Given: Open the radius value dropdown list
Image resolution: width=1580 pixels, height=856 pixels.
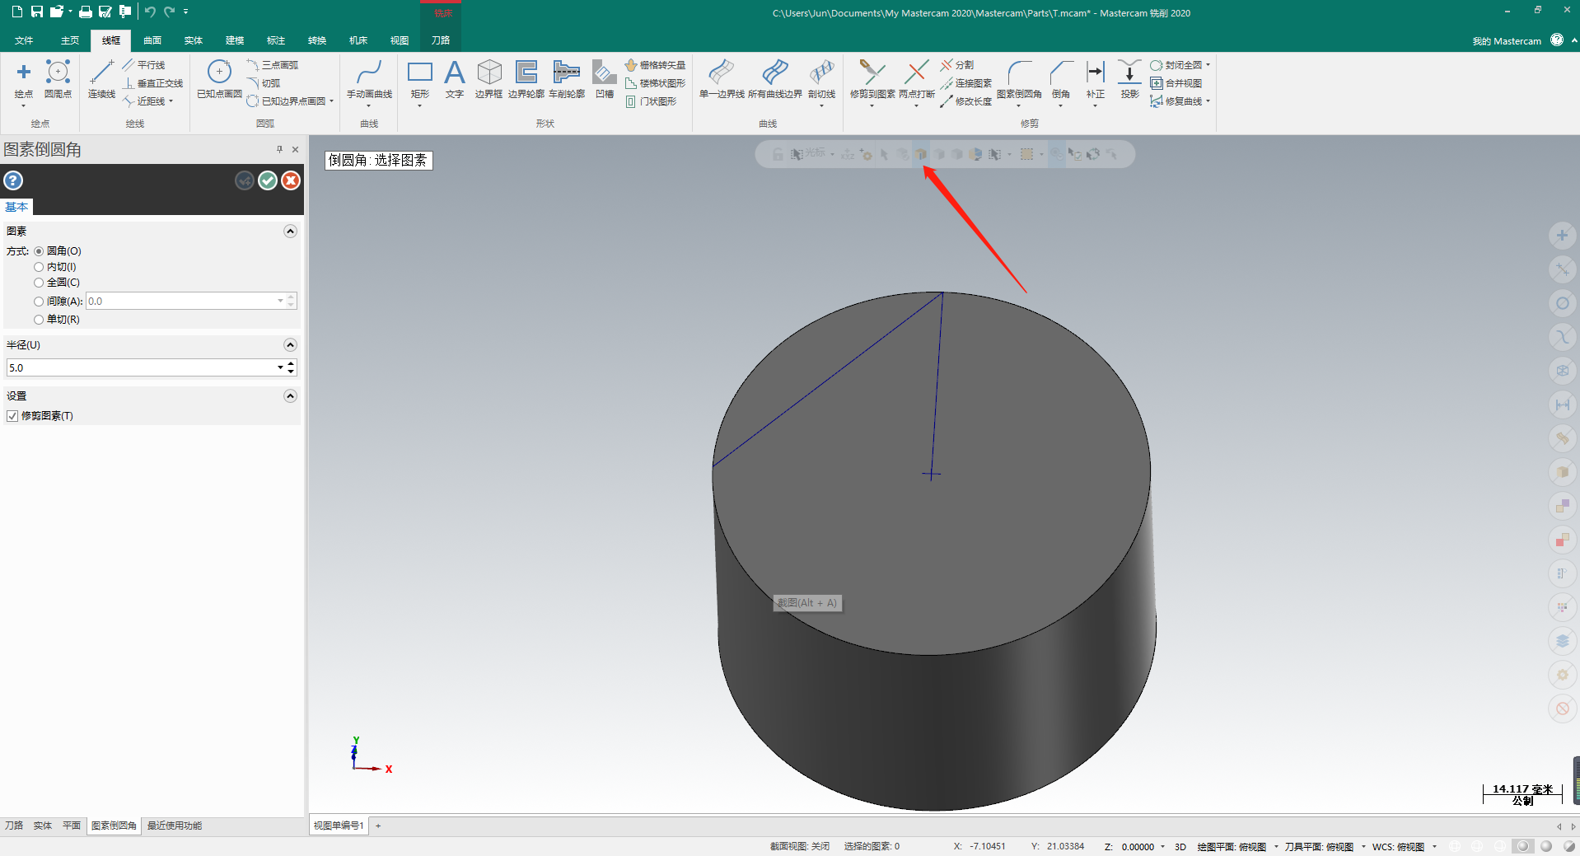Looking at the screenshot, I should [x=280, y=367].
